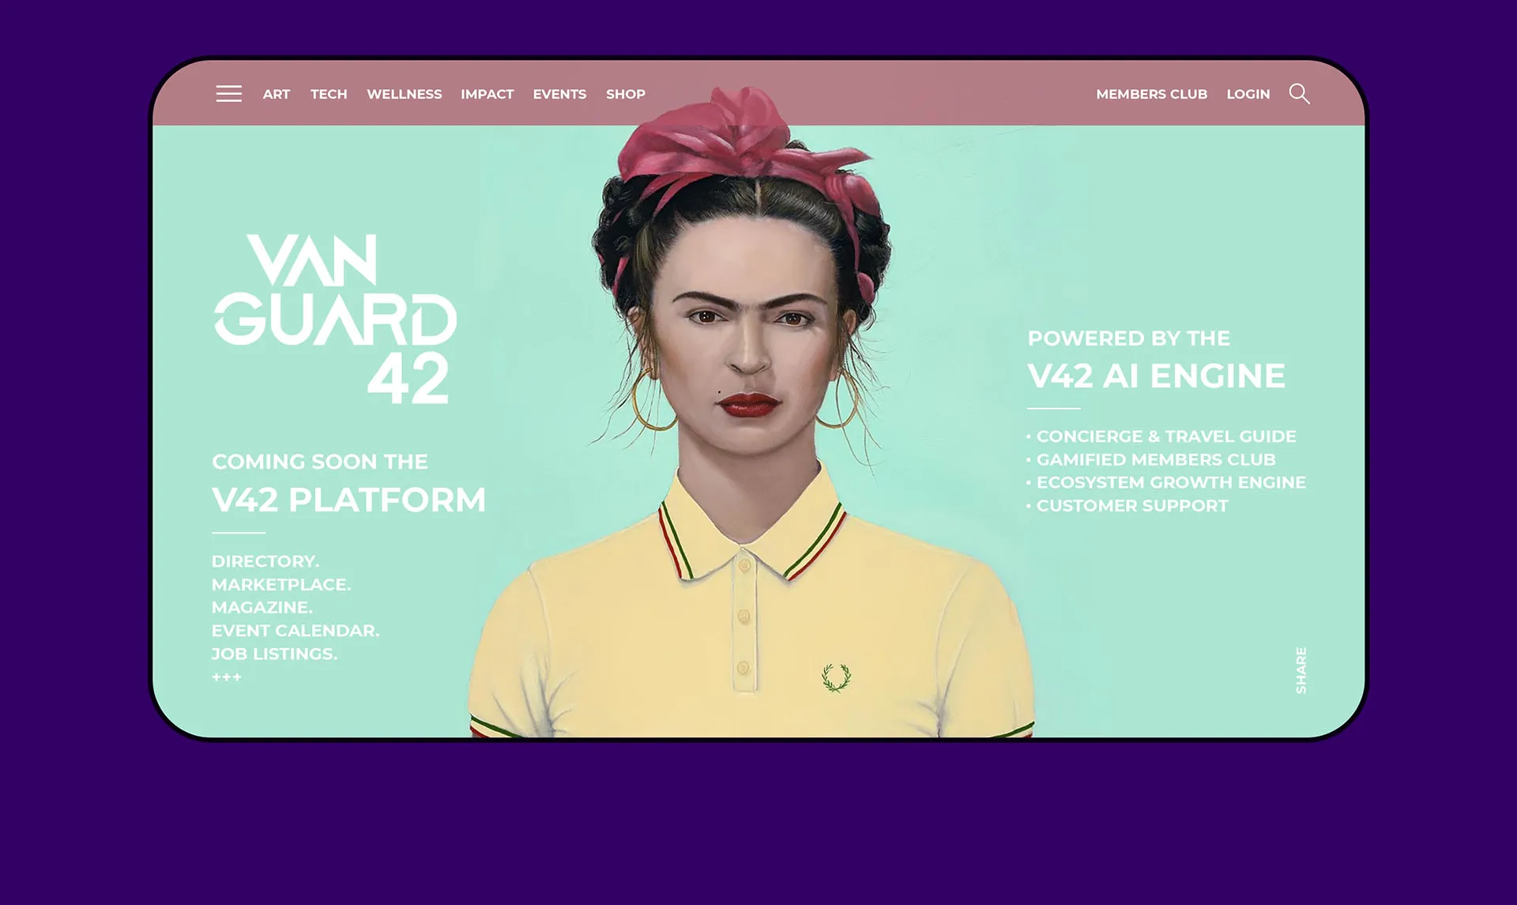Click the search magnifier icon
1517x905 pixels.
(x=1300, y=94)
